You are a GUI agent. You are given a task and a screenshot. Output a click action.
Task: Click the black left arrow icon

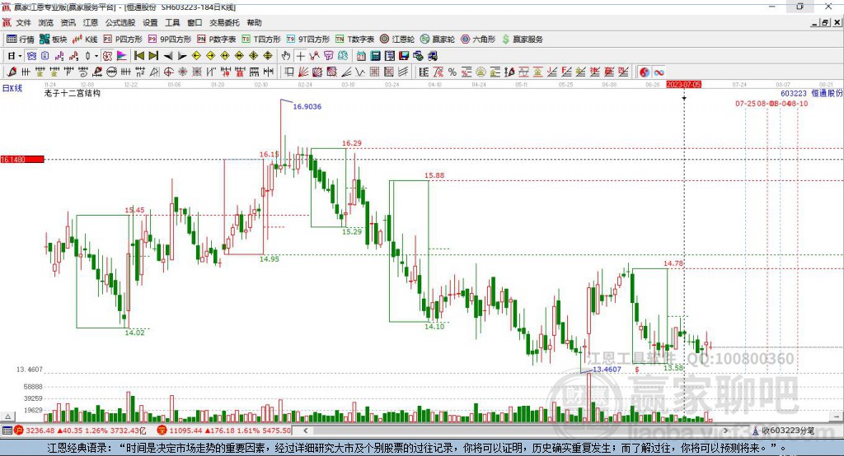tap(168, 56)
